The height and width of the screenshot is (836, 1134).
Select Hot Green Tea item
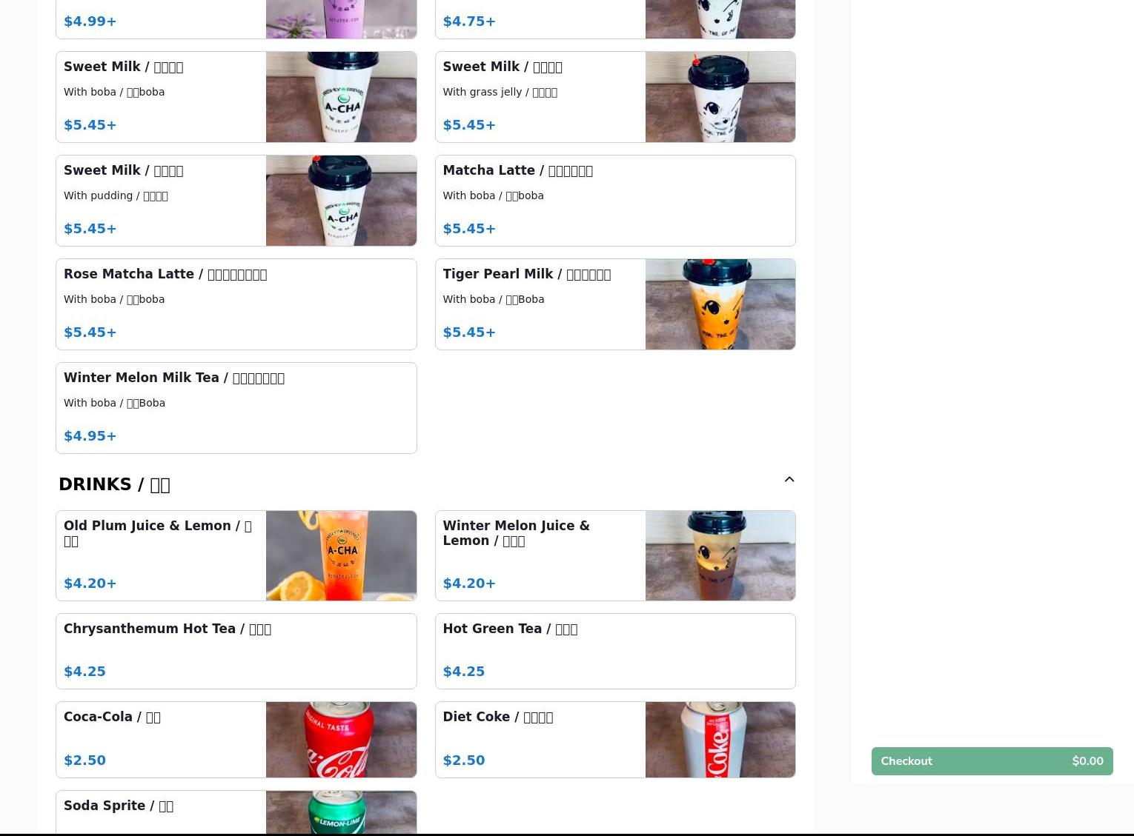coord(615,651)
